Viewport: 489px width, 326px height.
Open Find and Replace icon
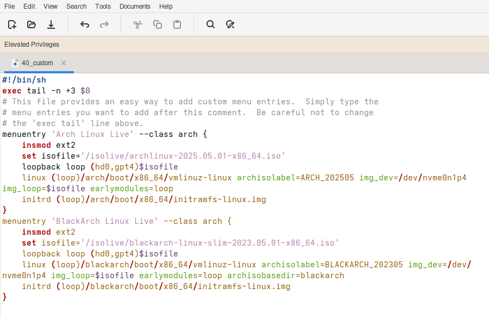(x=230, y=24)
